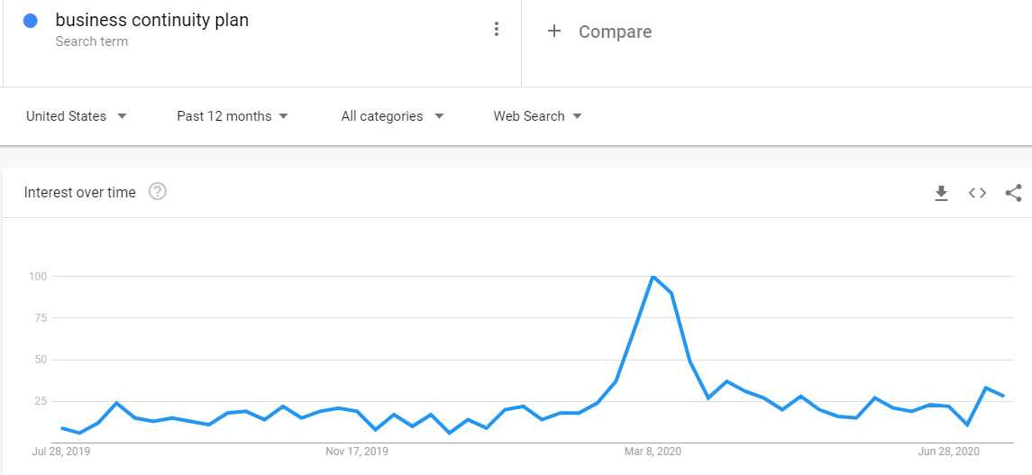The width and height of the screenshot is (1032, 475).
Task: Download the interest over time CSV
Action: [941, 193]
